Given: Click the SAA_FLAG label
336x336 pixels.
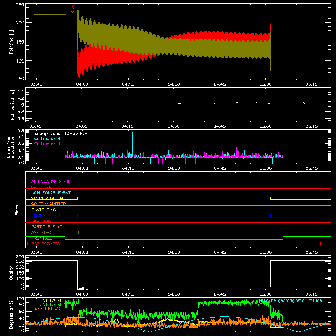Looking at the screenshot, I should [x=41, y=221].
